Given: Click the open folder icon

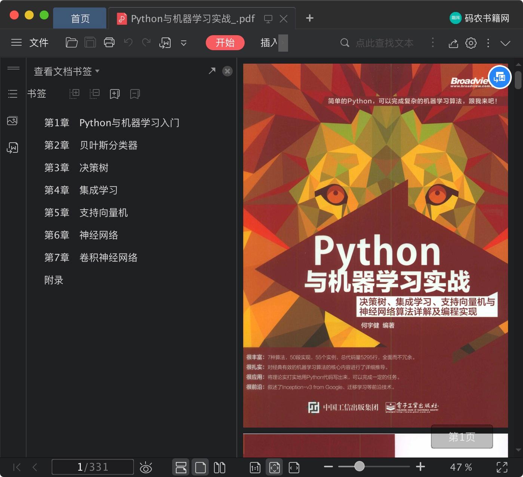Looking at the screenshot, I should 71,43.
